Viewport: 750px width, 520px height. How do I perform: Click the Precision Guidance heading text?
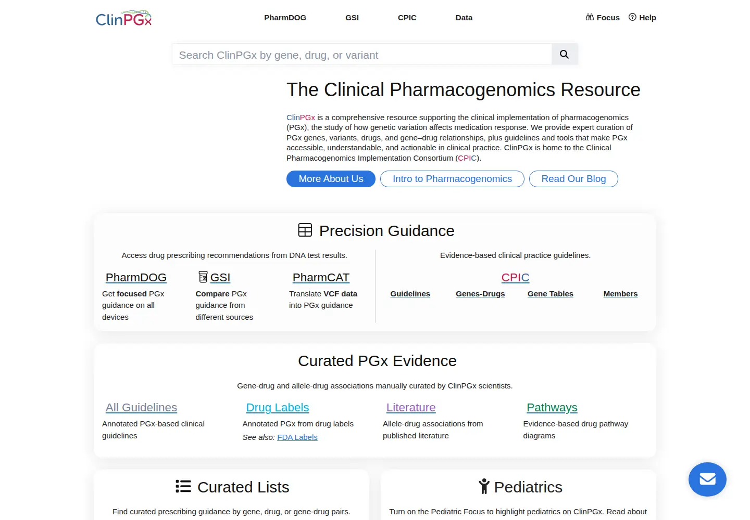[x=386, y=231]
